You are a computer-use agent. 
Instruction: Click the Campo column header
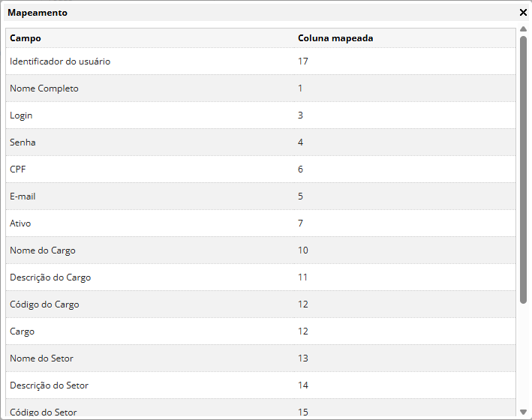26,38
